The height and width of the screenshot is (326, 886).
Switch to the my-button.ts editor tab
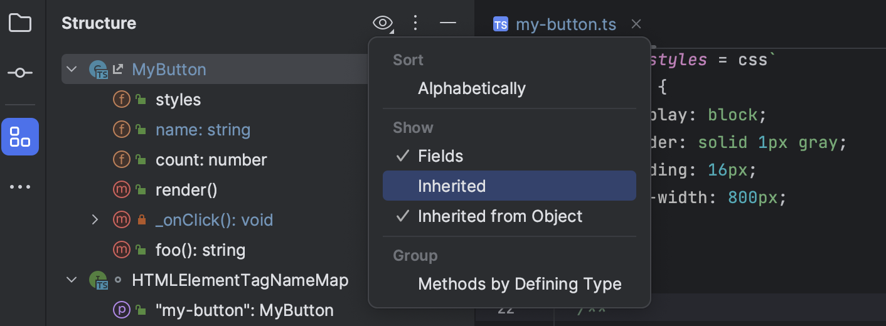tap(565, 24)
